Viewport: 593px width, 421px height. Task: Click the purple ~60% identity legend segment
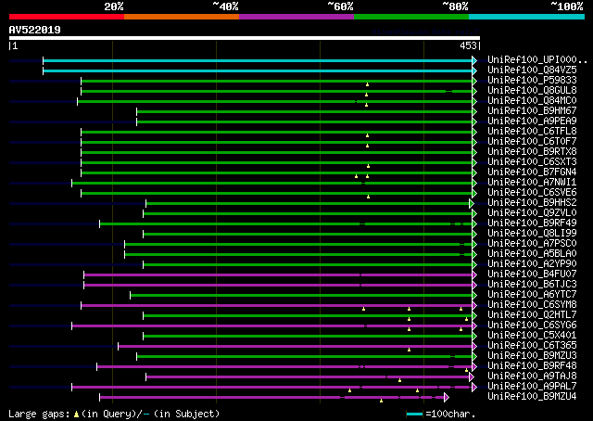pos(296,17)
